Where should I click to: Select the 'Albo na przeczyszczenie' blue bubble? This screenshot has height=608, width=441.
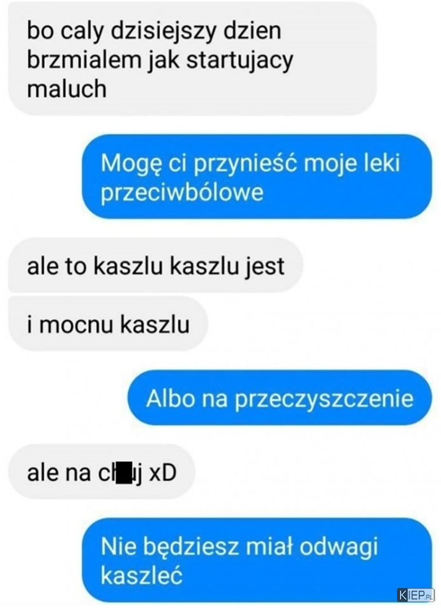(x=280, y=398)
